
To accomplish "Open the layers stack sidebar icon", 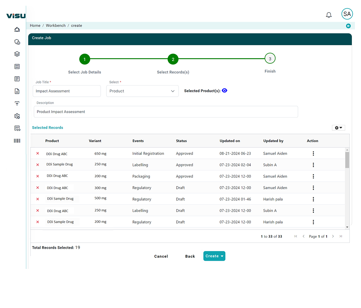I will point(17,54).
